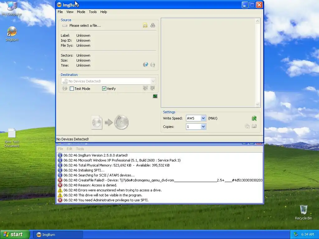Open the Help menu
The height and width of the screenshot is (239, 319).
click(103, 12)
